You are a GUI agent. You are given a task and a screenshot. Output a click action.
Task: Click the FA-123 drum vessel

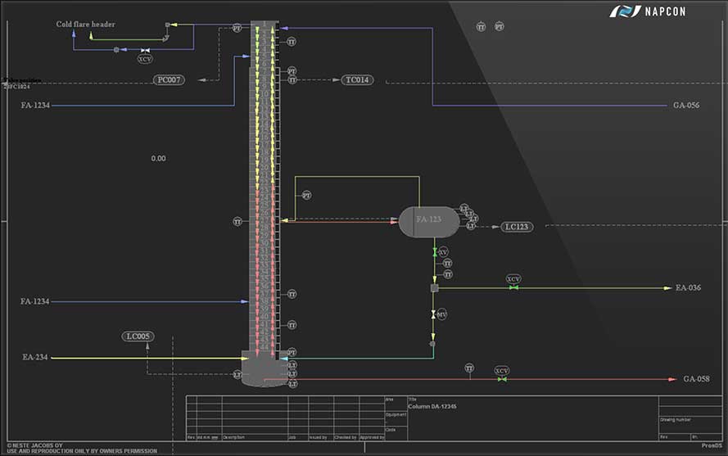coord(428,220)
